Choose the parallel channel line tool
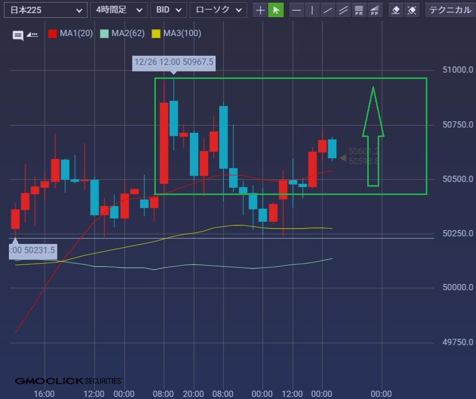 [344, 10]
